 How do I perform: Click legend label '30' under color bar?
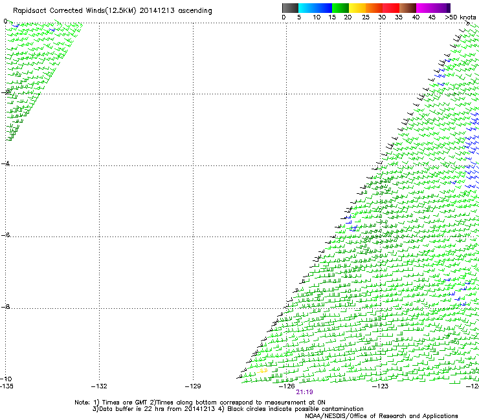pyautogui.click(x=382, y=17)
